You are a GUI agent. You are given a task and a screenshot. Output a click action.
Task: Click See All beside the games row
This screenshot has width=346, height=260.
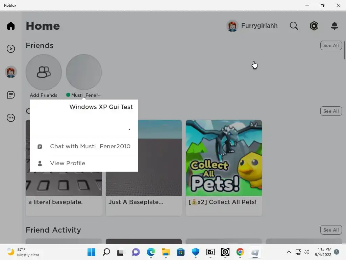coord(331,111)
